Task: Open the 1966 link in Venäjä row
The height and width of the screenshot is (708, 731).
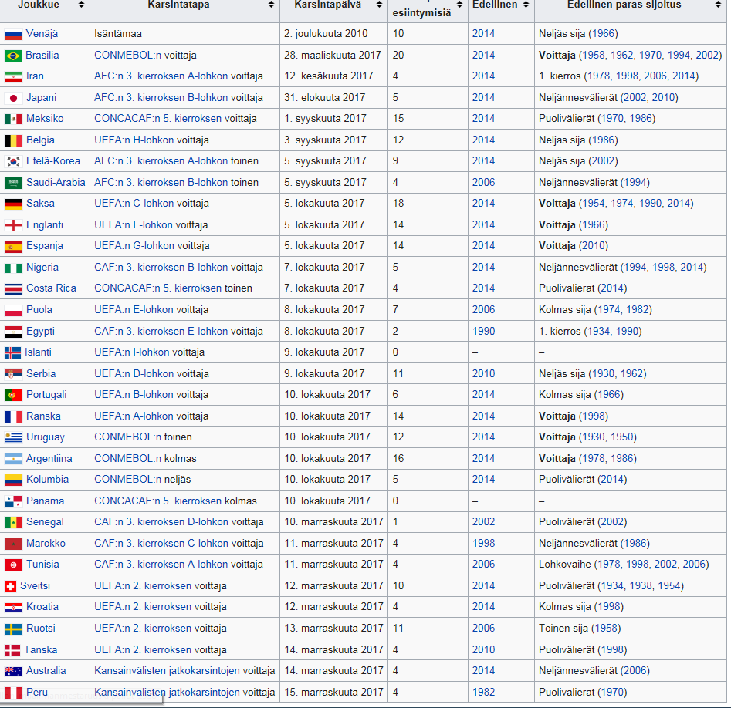Action: pos(603,34)
